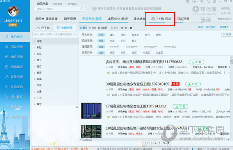
Task: Favorite the 17层高层住宅楼 drawing via 收藏 star
Action: point(110,111)
